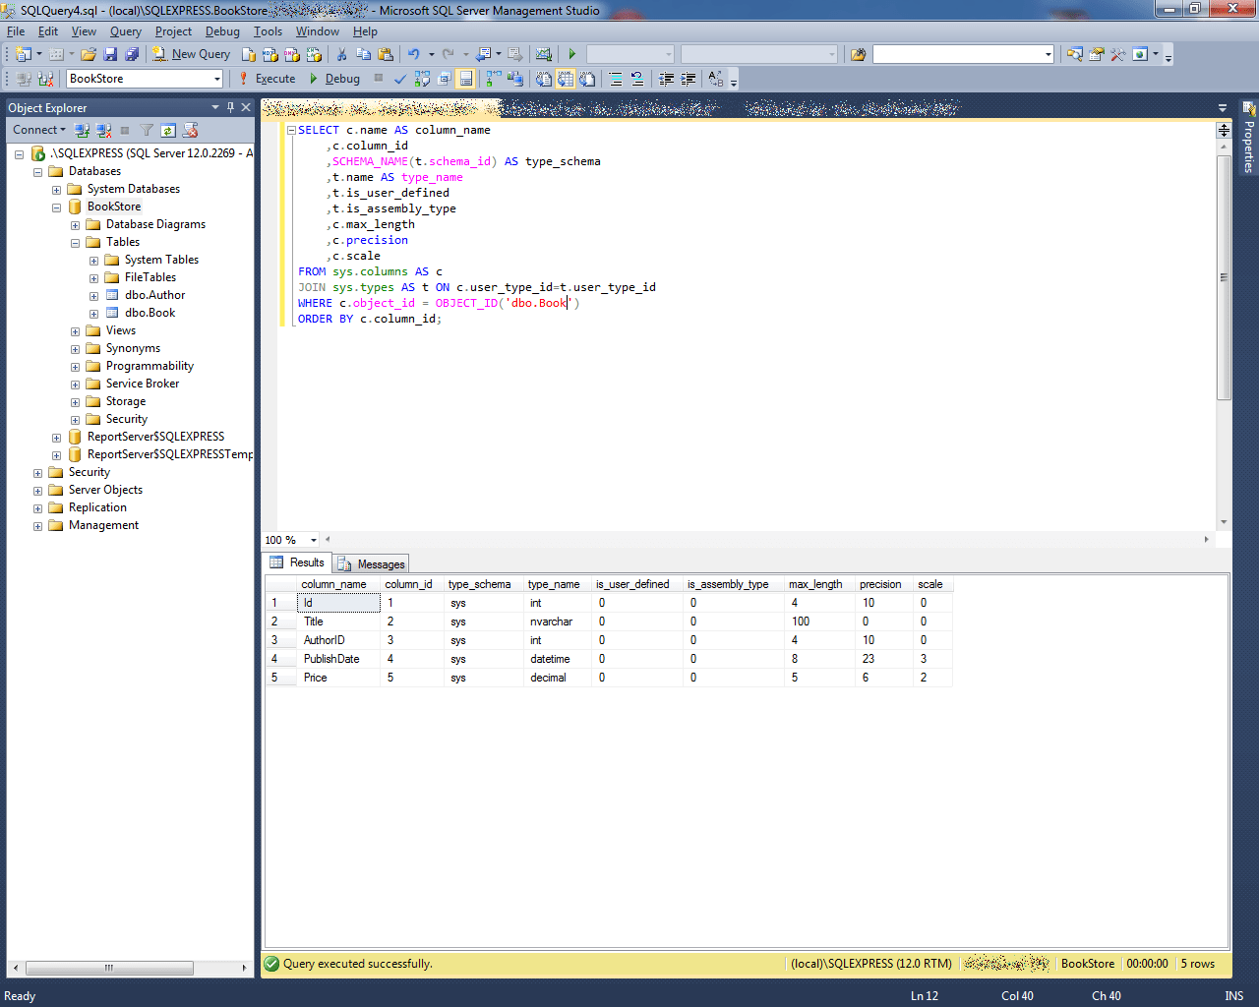Image resolution: width=1259 pixels, height=1007 pixels.
Task: Toggle Results to Grid output mode
Action: pos(565,78)
